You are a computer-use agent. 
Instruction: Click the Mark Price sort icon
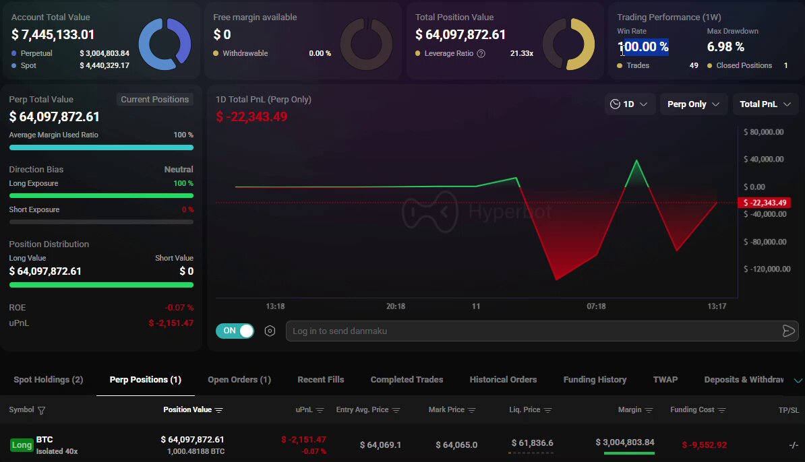tap(472, 410)
